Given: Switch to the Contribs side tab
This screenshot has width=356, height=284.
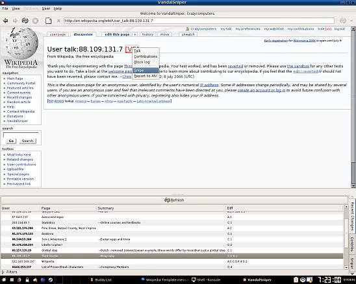Looking at the screenshot, I should (352, 244).
